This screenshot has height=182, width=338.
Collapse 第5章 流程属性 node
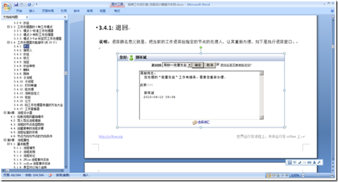tap(5, 140)
